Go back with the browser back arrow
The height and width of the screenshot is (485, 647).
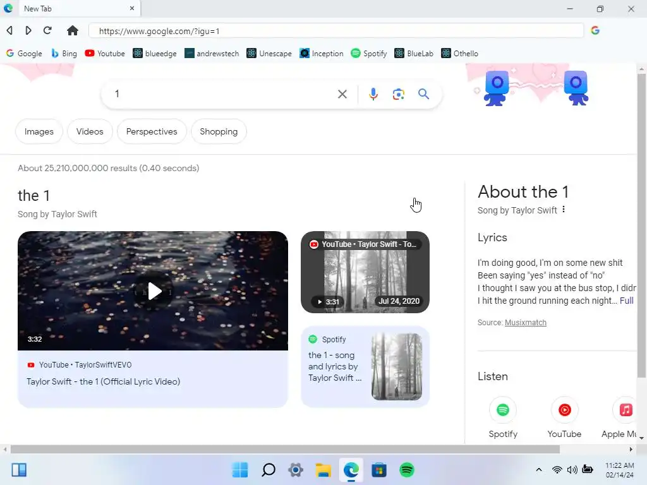pos(9,30)
